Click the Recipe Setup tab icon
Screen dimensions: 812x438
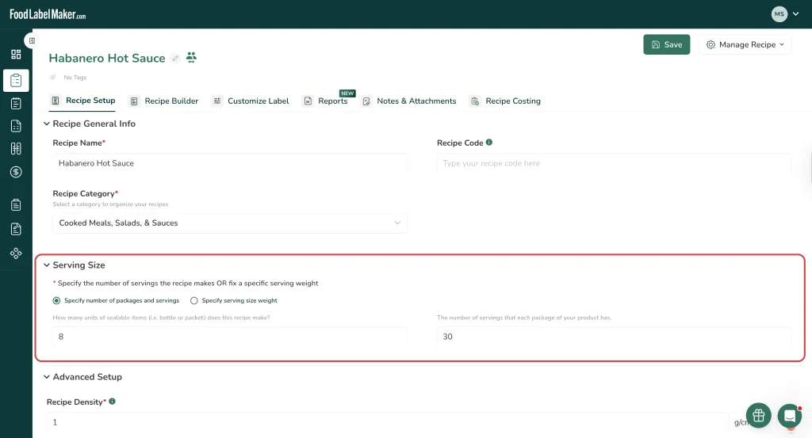pyautogui.click(x=56, y=101)
